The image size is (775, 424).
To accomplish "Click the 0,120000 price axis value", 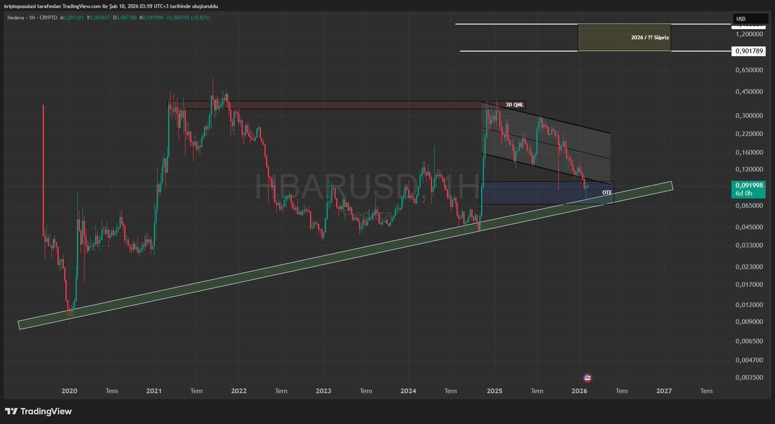I will click(x=749, y=169).
